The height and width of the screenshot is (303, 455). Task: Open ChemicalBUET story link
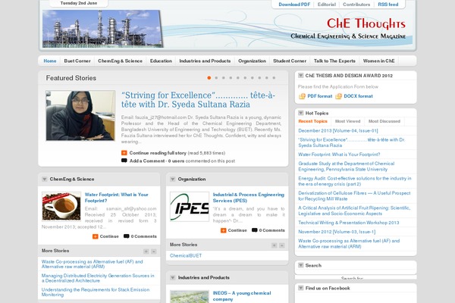pos(186,255)
